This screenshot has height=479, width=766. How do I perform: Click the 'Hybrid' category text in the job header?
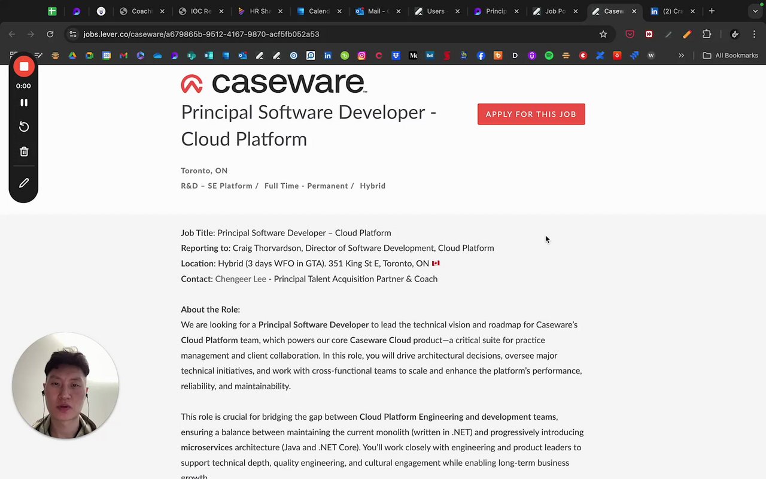373,186
